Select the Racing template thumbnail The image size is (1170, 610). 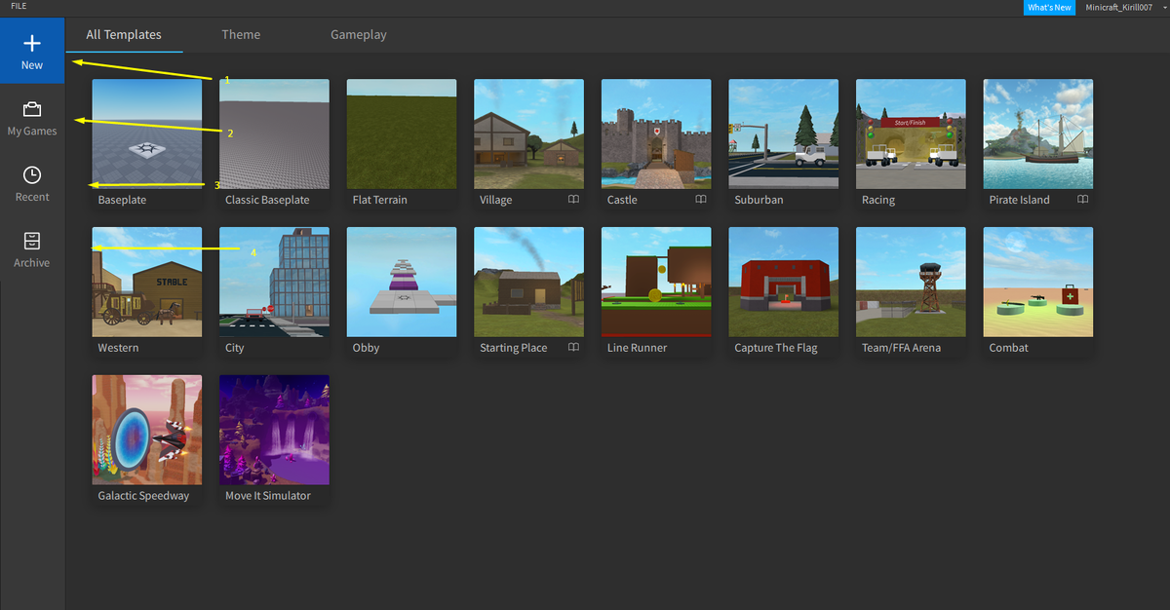pyautogui.click(x=911, y=133)
